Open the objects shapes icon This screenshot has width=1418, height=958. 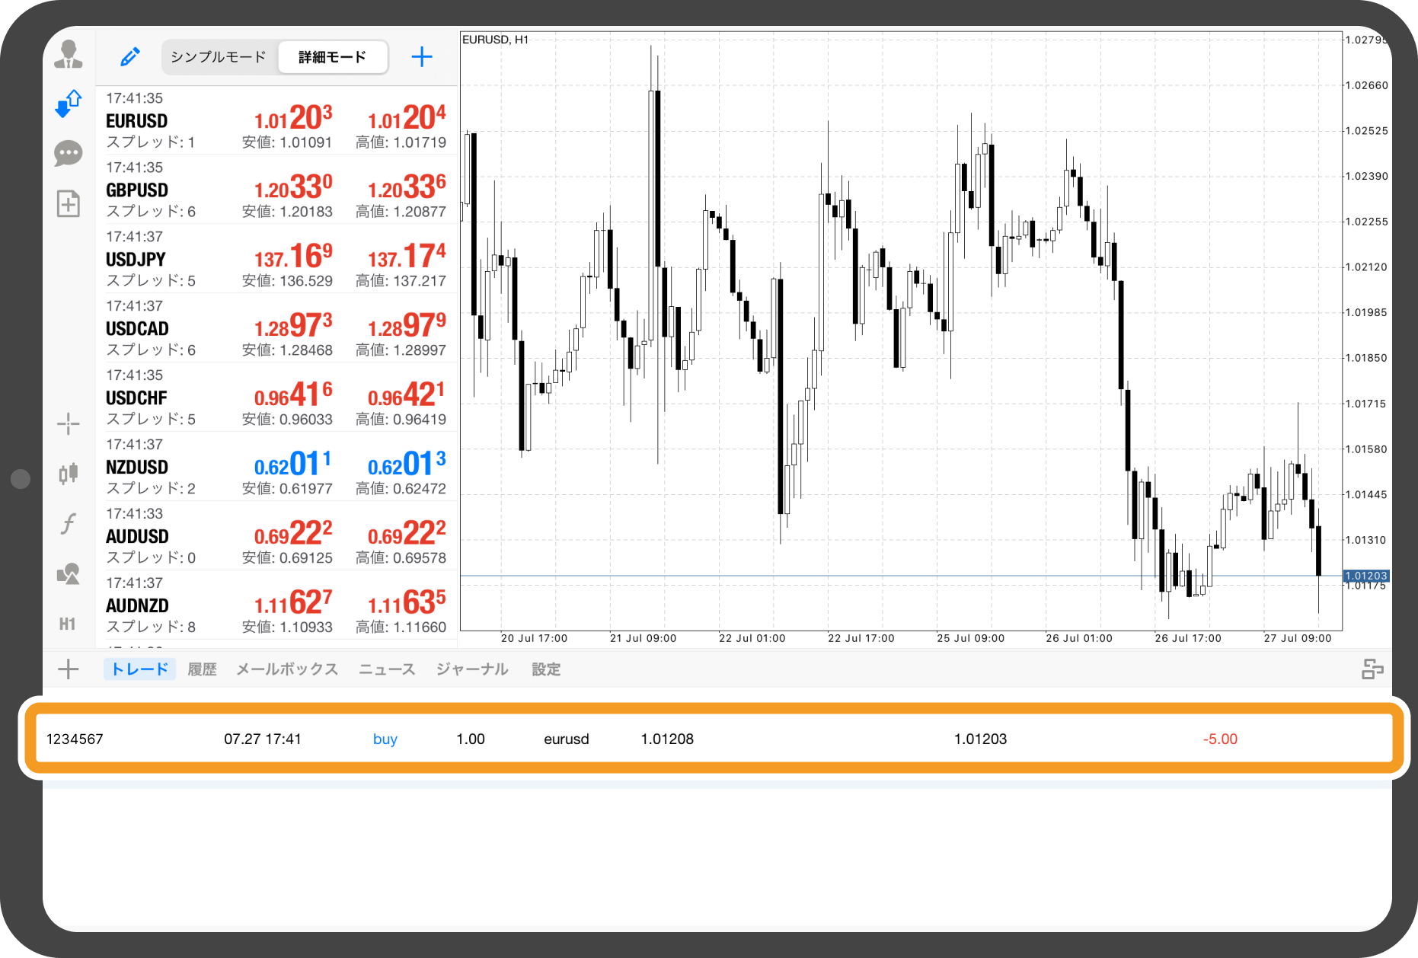click(x=69, y=573)
